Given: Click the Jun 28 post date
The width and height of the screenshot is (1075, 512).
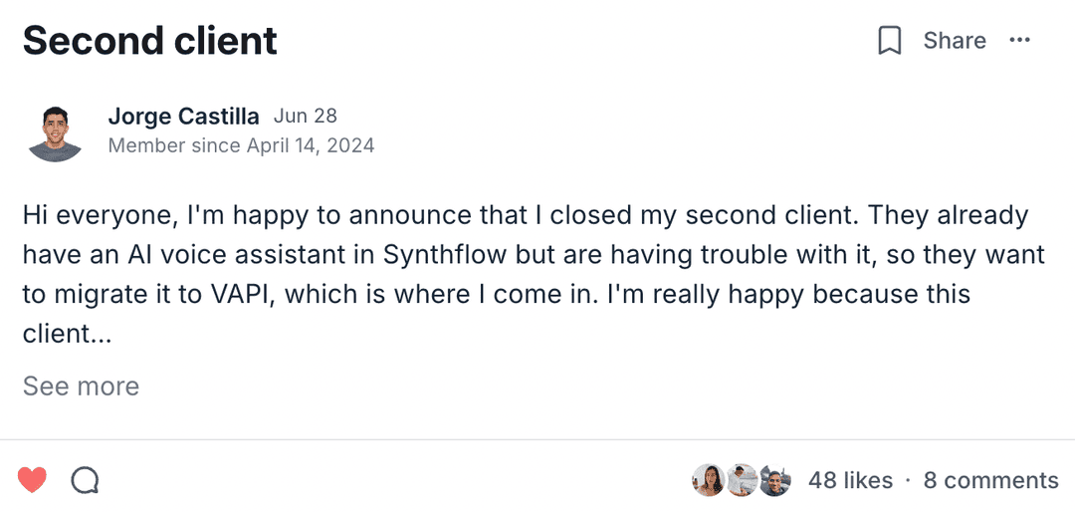Looking at the screenshot, I should (305, 117).
